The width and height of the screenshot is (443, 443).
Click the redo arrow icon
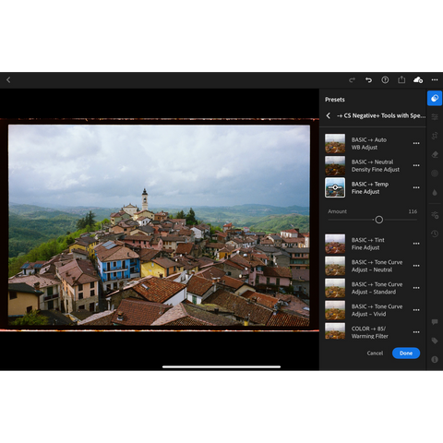353,80
